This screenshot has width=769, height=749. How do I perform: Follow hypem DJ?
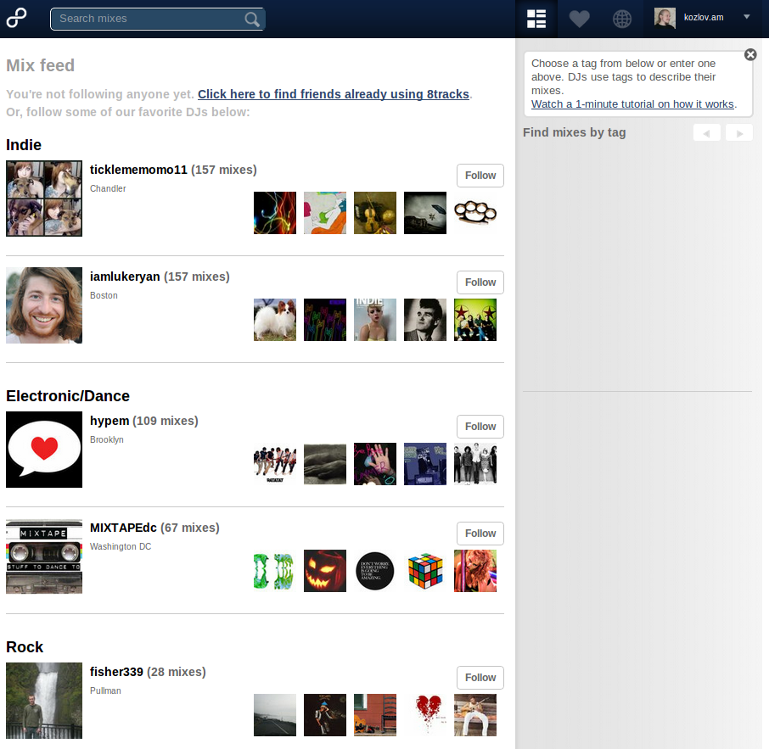tap(480, 427)
